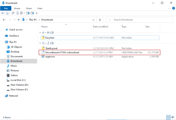Open the View ribbon tab

pyautogui.click(x=40, y=8)
